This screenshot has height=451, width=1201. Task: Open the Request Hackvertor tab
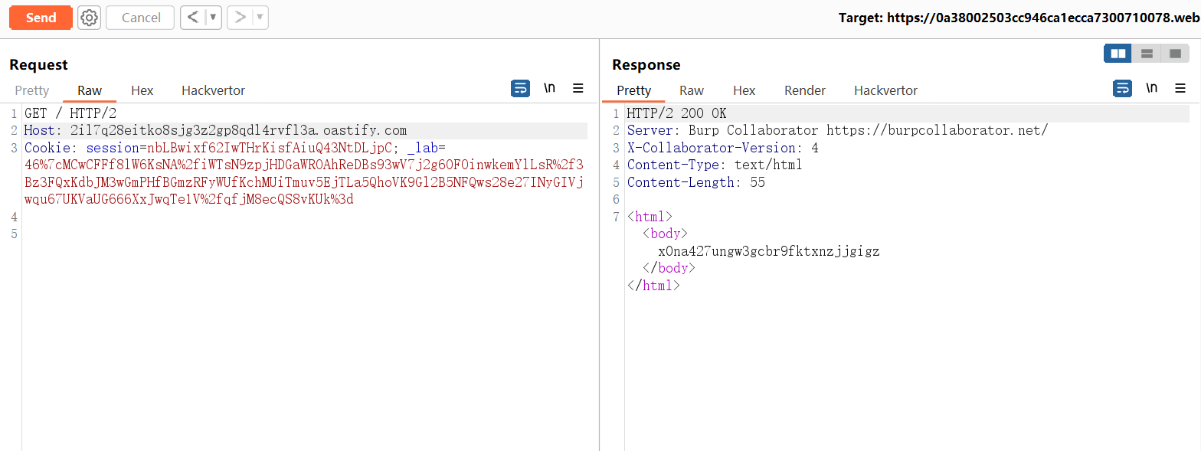point(213,90)
